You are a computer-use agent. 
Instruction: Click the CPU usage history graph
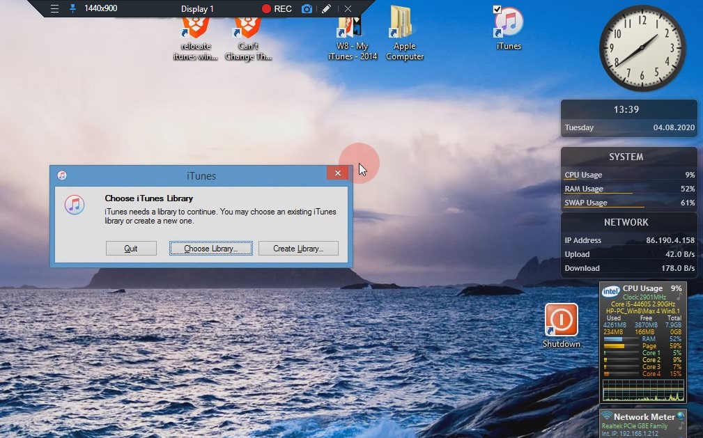pyautogui.click(x=643, y=390)
